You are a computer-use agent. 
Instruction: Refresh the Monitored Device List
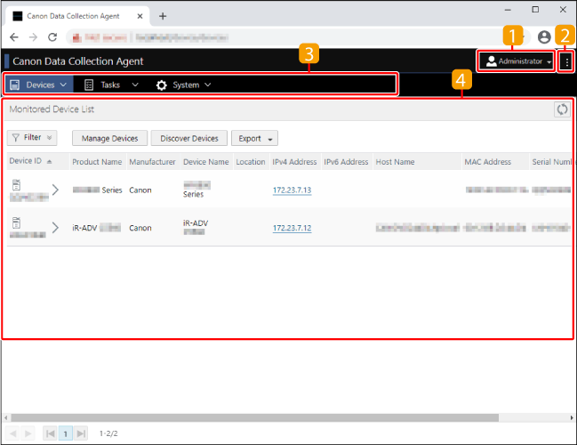click(561, 109)
